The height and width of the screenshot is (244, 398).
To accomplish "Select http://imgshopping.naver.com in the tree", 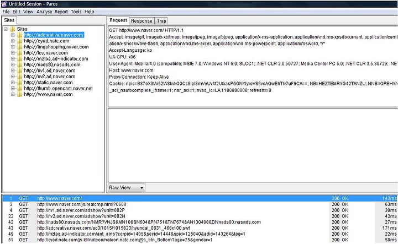I will click(x=56, y=47).
